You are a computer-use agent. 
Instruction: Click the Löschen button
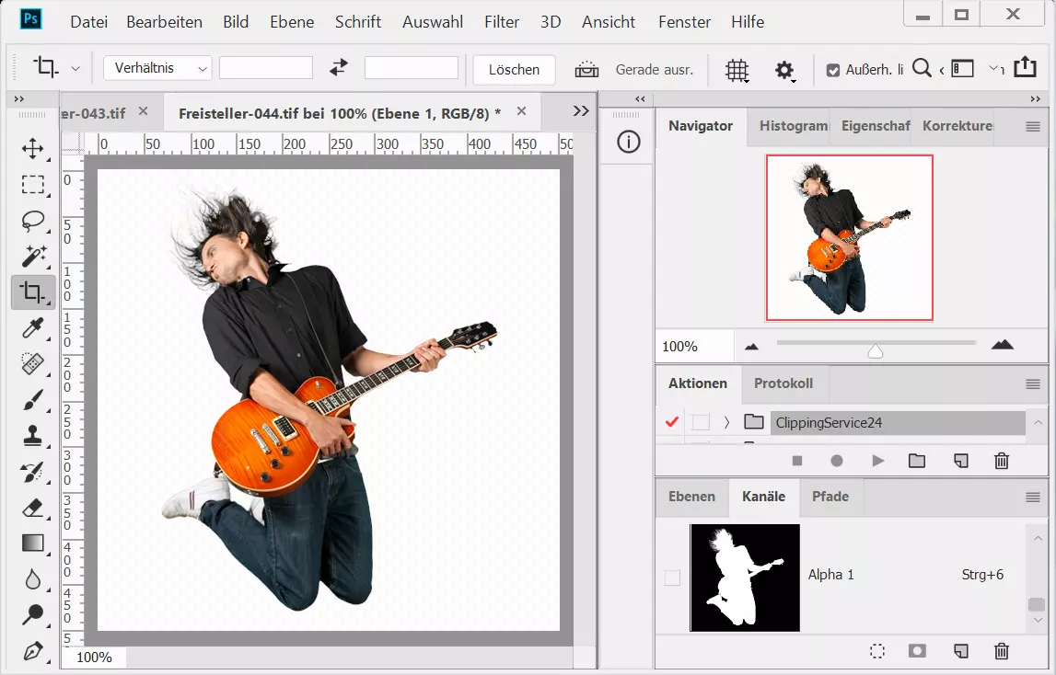[514, 70]
